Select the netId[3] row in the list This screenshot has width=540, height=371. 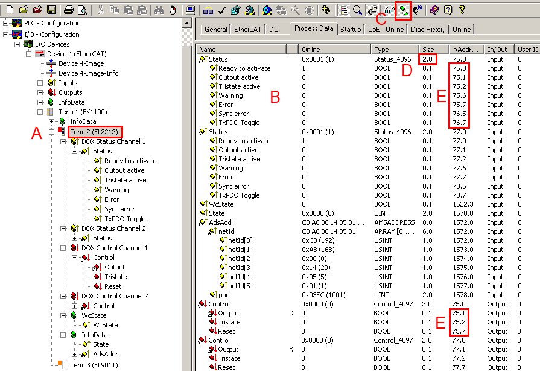coord(367,268)
